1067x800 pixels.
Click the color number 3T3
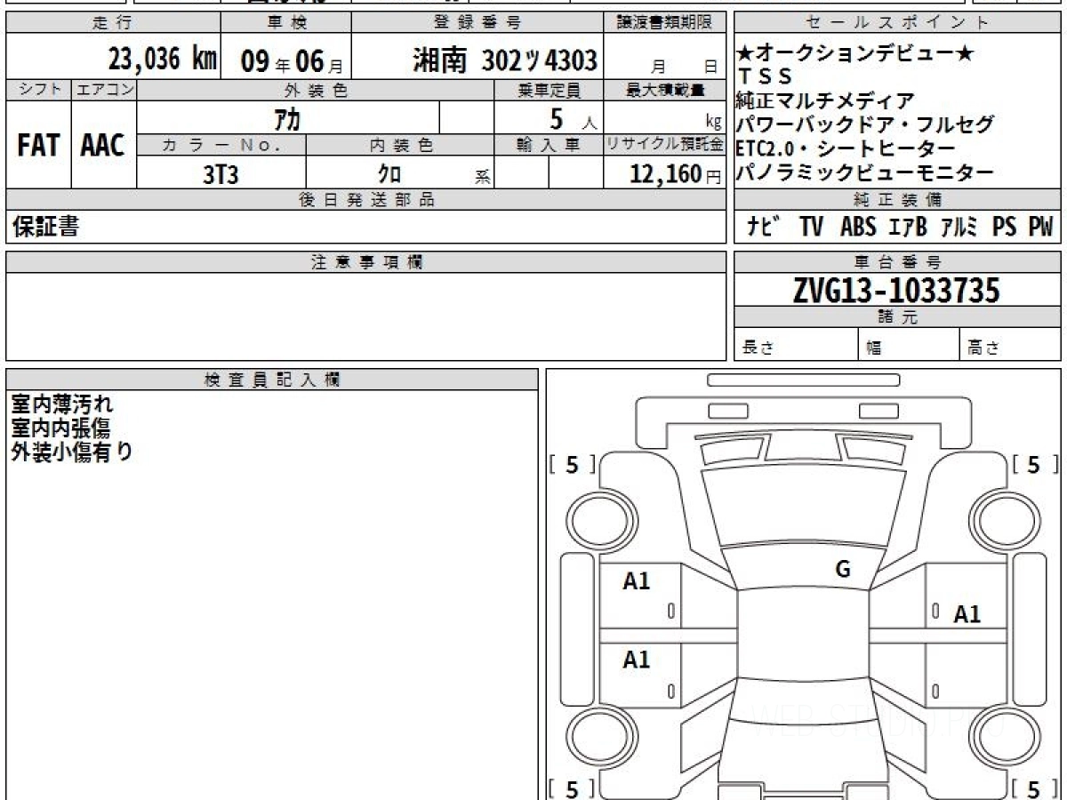tap(221, 174)
